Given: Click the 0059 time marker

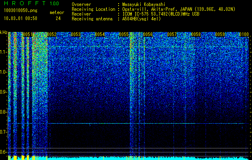Looking at the screenshot, I should 220,34.
